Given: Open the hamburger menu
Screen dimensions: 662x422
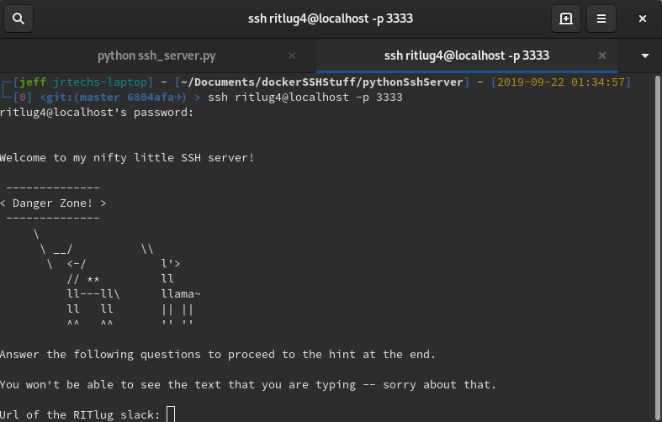Looking at the screenshot, I should pos(601,18).
